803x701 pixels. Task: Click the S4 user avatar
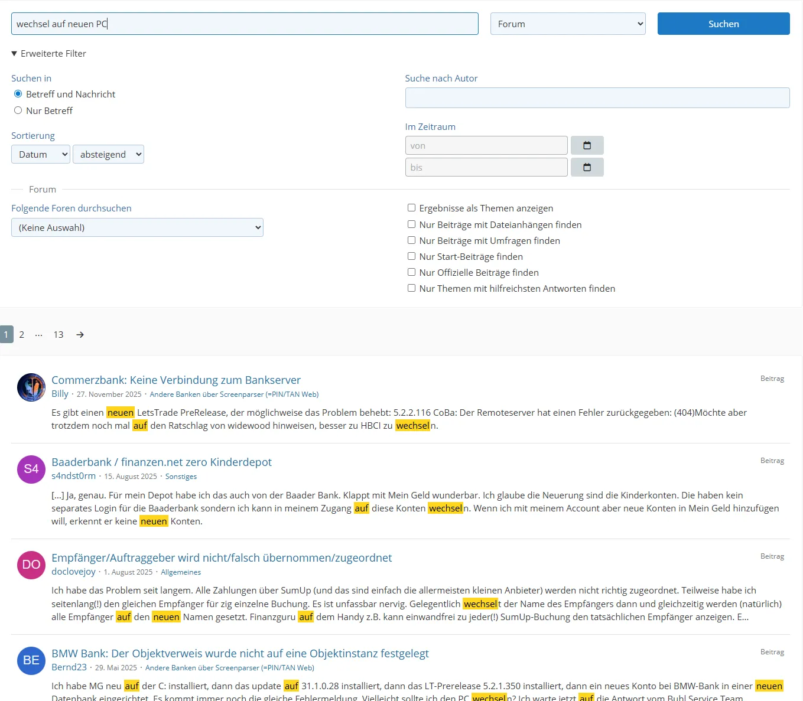pyautogui.click(x=31, y=469)
